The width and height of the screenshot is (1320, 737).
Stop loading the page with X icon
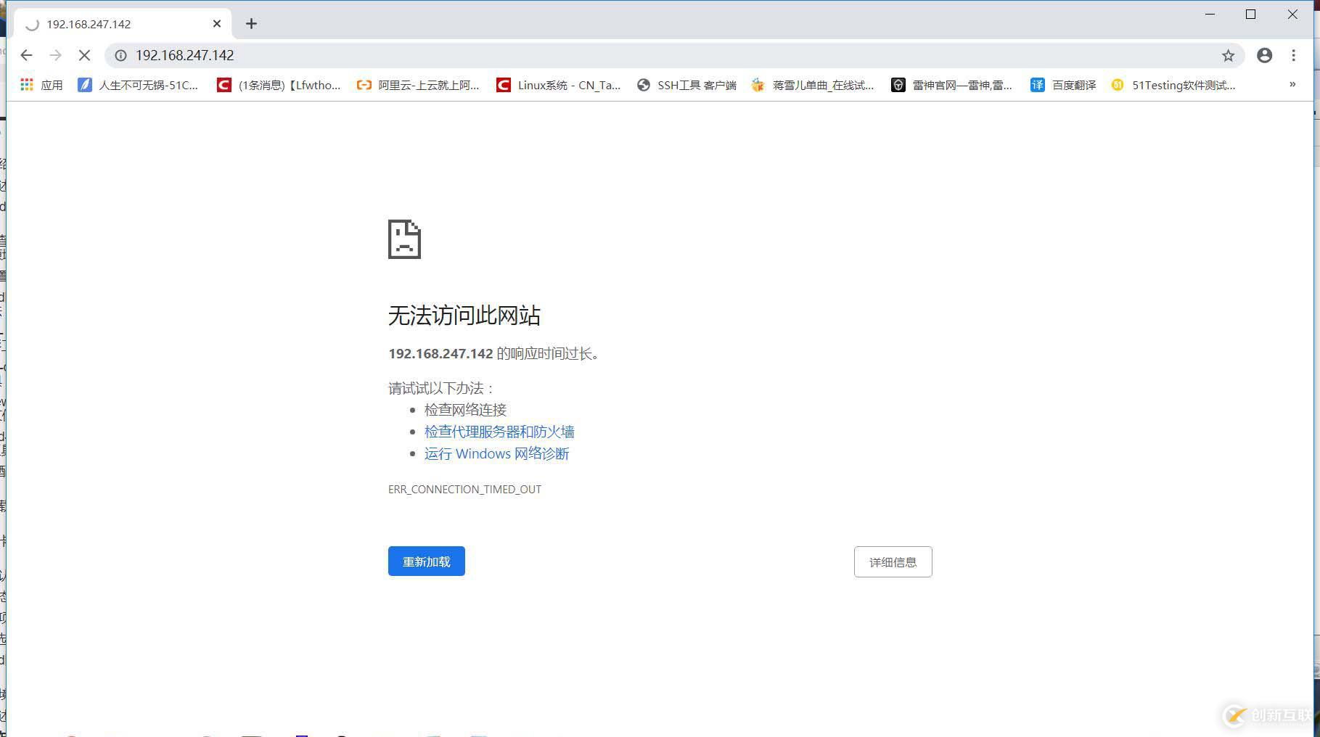(84, 55)
